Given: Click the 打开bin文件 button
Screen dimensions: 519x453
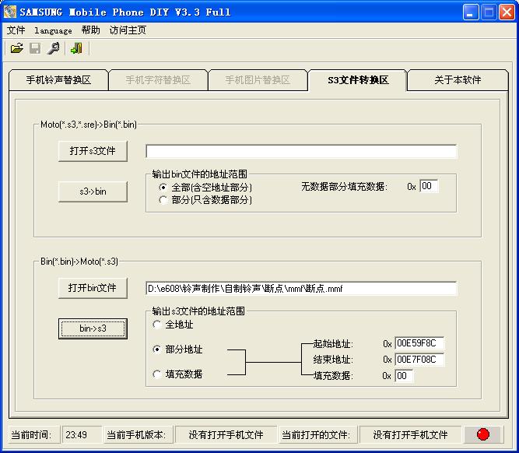Looking at the screenshot, I should tap(93, 288).
